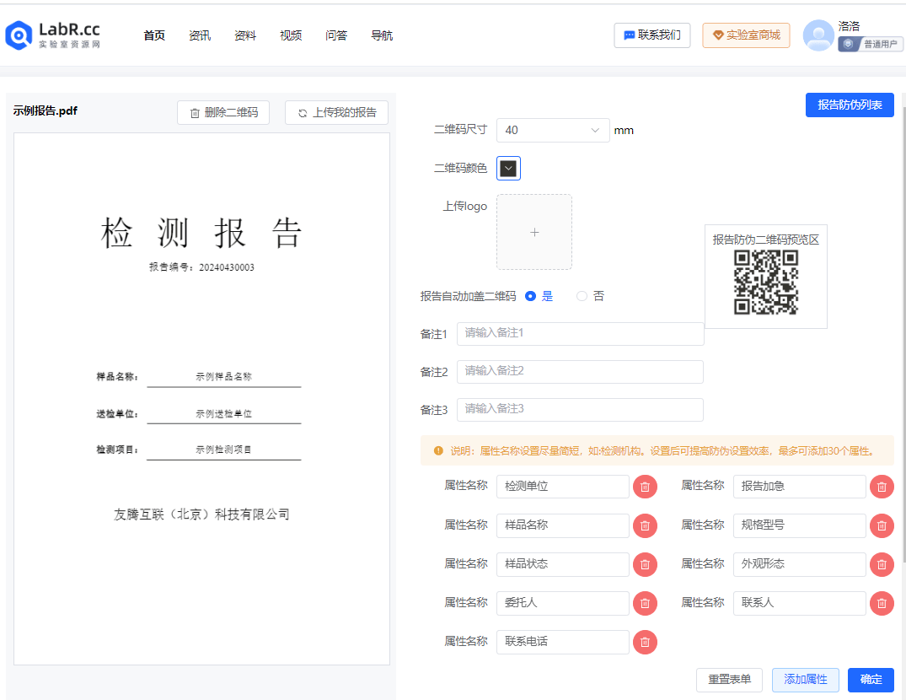The width and height of the screenshot is (906, 700).
Task: Click the plus icon to upload logo
Action: tap(534, 232)
